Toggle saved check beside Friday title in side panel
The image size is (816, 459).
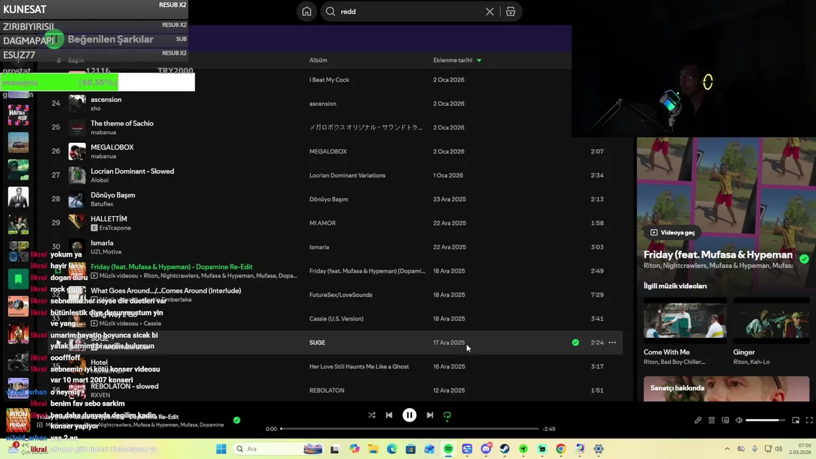coord(804,259)
